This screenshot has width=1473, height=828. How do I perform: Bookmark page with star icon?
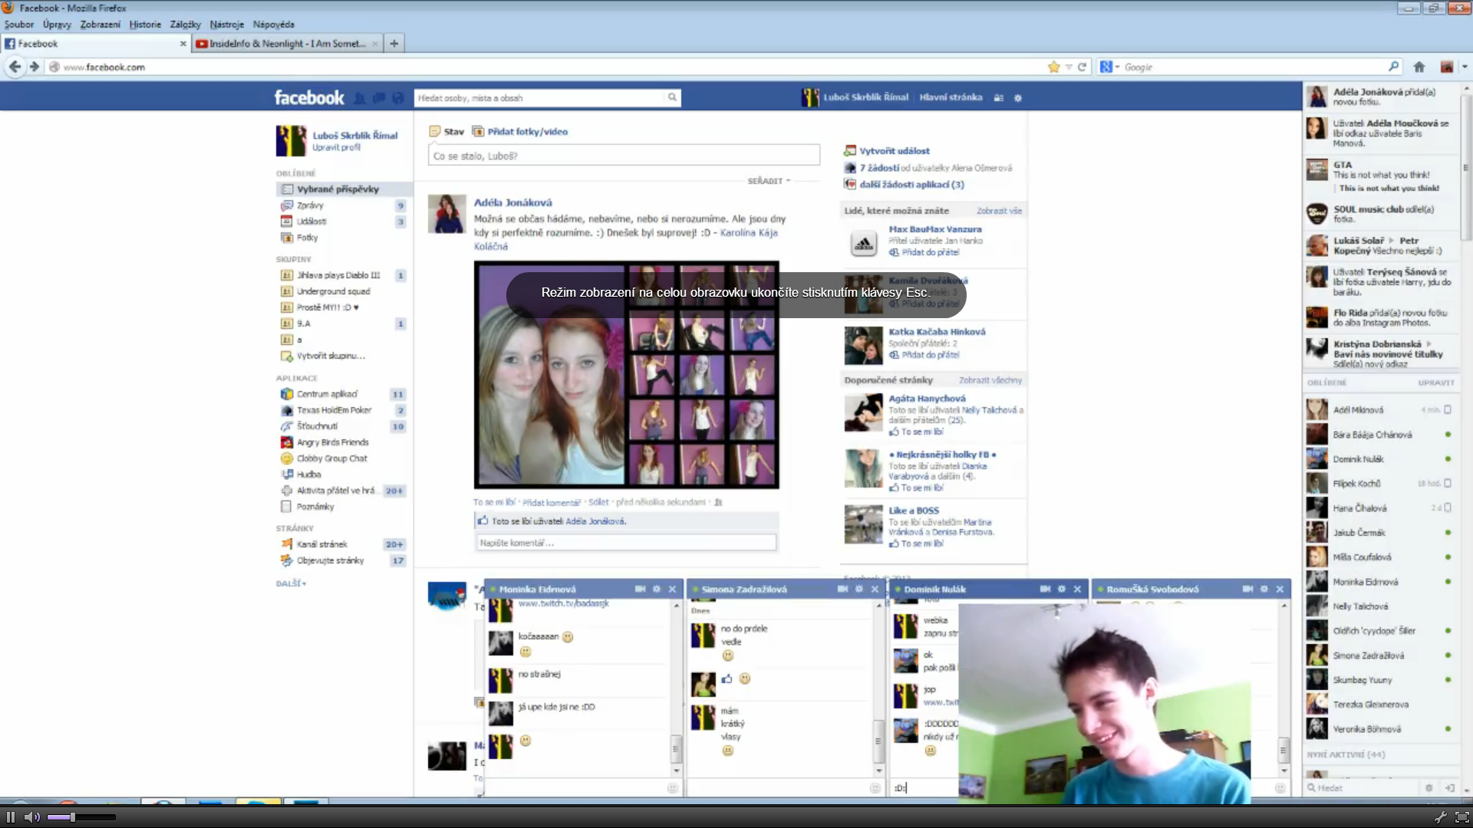[x=1054, y=67]
